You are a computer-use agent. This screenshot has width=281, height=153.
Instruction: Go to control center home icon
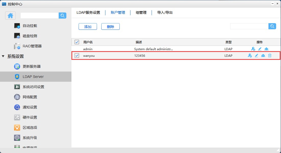[10, 16]
